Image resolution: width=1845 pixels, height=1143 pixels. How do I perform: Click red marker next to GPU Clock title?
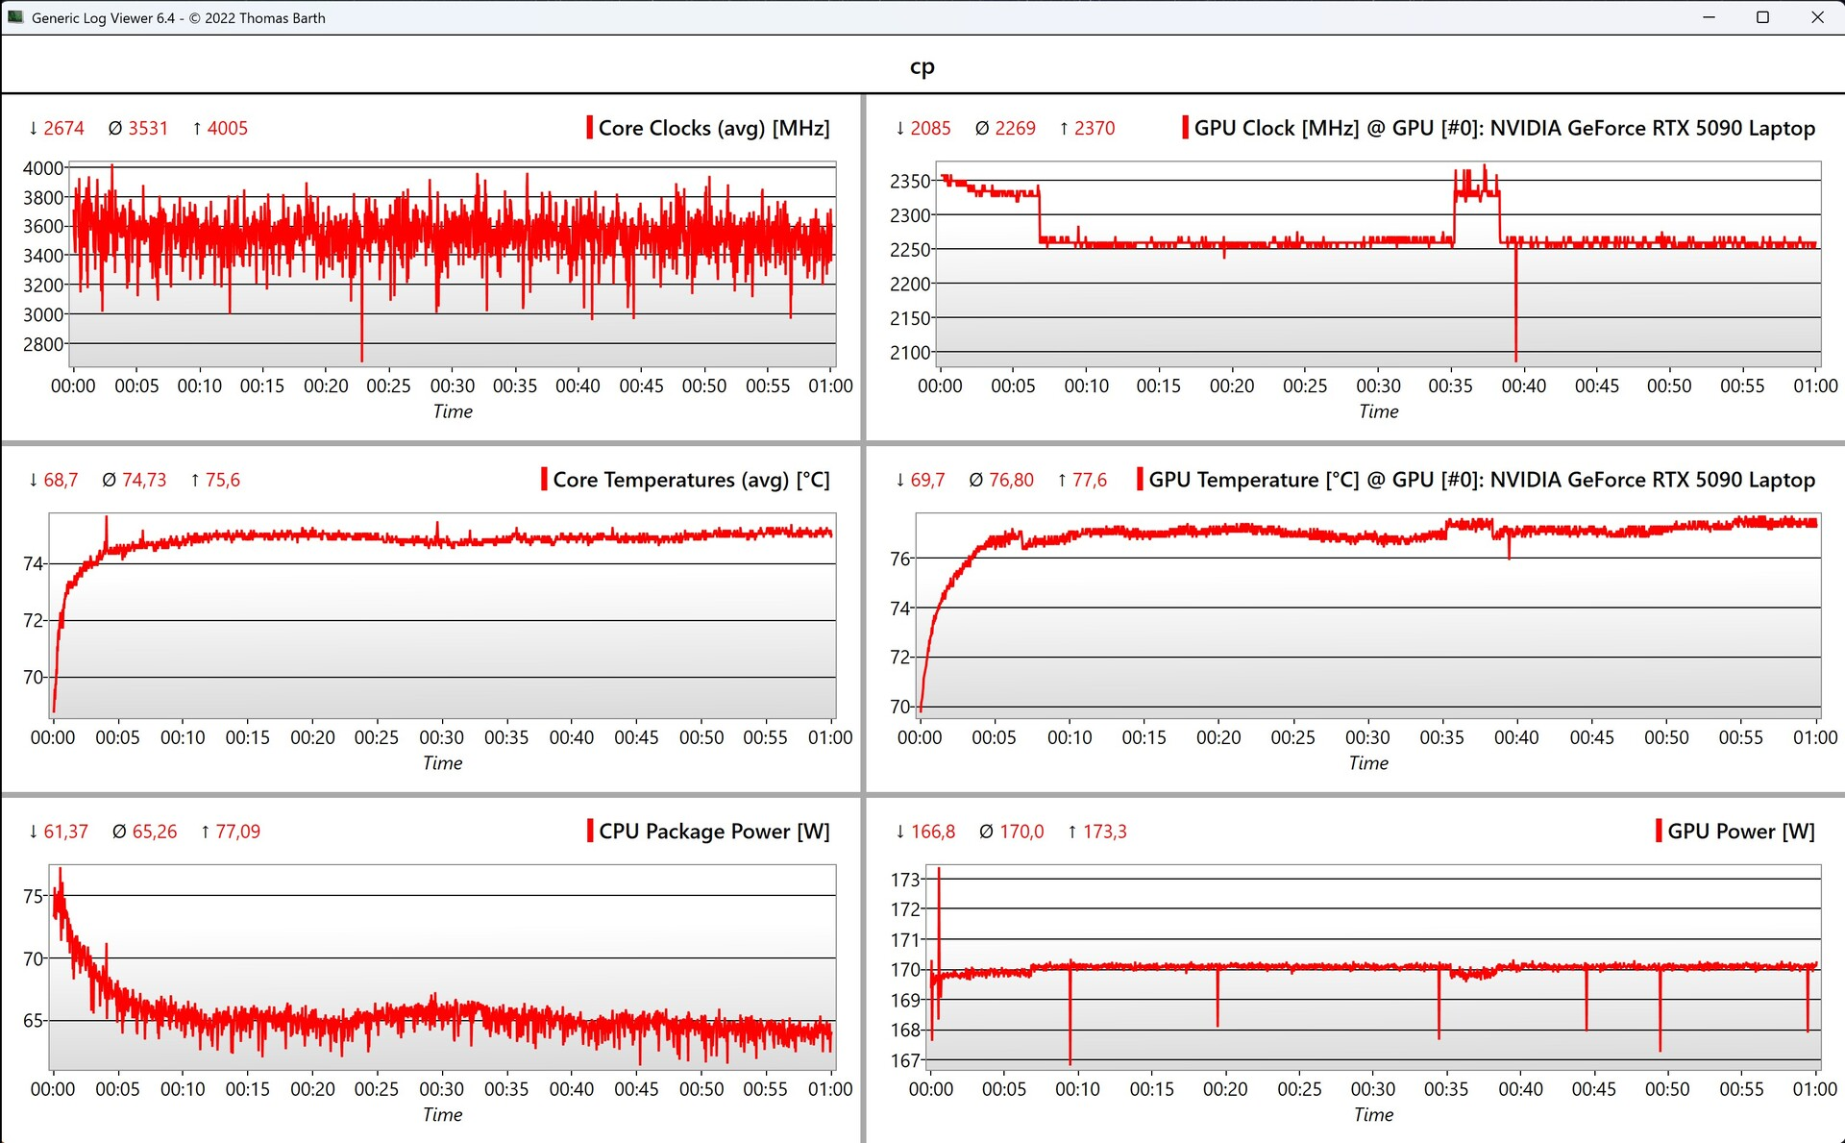coord(1185,128)
